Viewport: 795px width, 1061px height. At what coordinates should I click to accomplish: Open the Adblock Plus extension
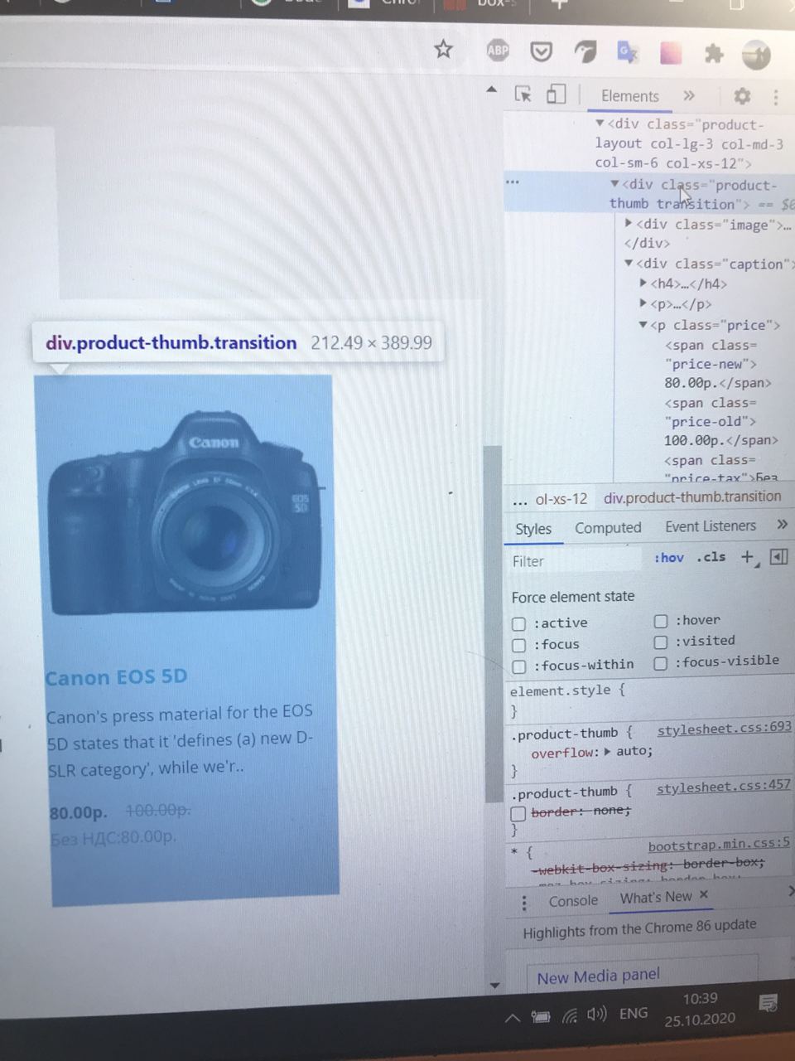coord(498,50)
